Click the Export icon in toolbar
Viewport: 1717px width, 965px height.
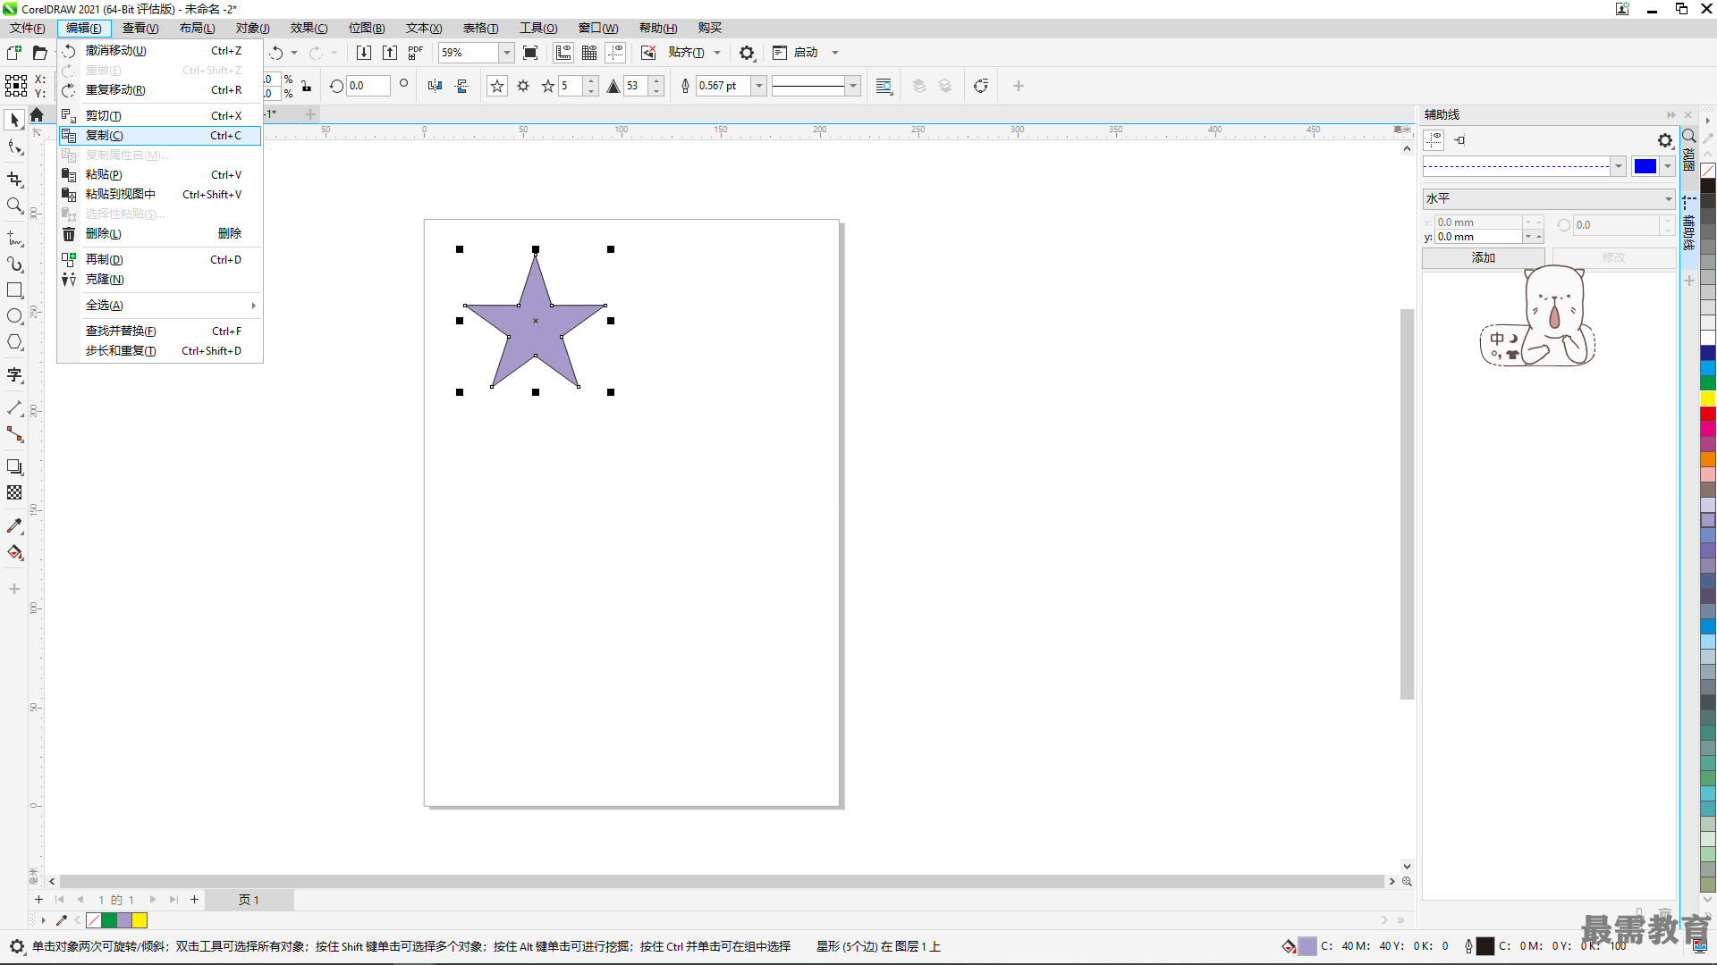[x=390, y=53]
